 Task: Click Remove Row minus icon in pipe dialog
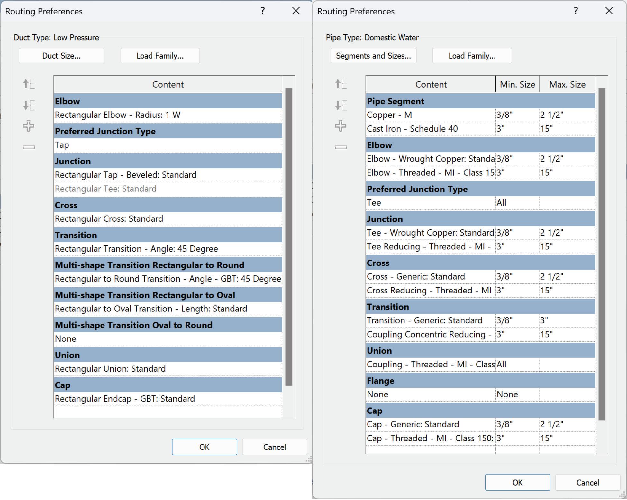point(341,147)
